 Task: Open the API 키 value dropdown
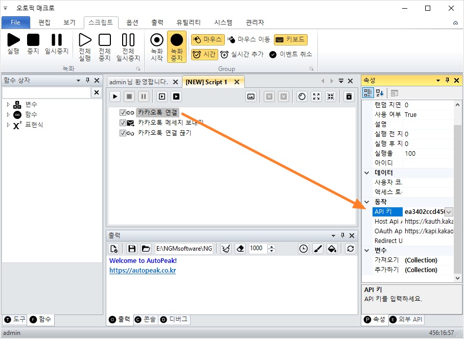449,212
